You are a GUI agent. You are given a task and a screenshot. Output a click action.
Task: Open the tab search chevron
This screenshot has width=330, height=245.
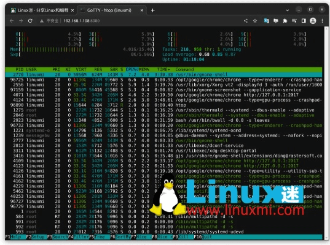pos(287,10)
